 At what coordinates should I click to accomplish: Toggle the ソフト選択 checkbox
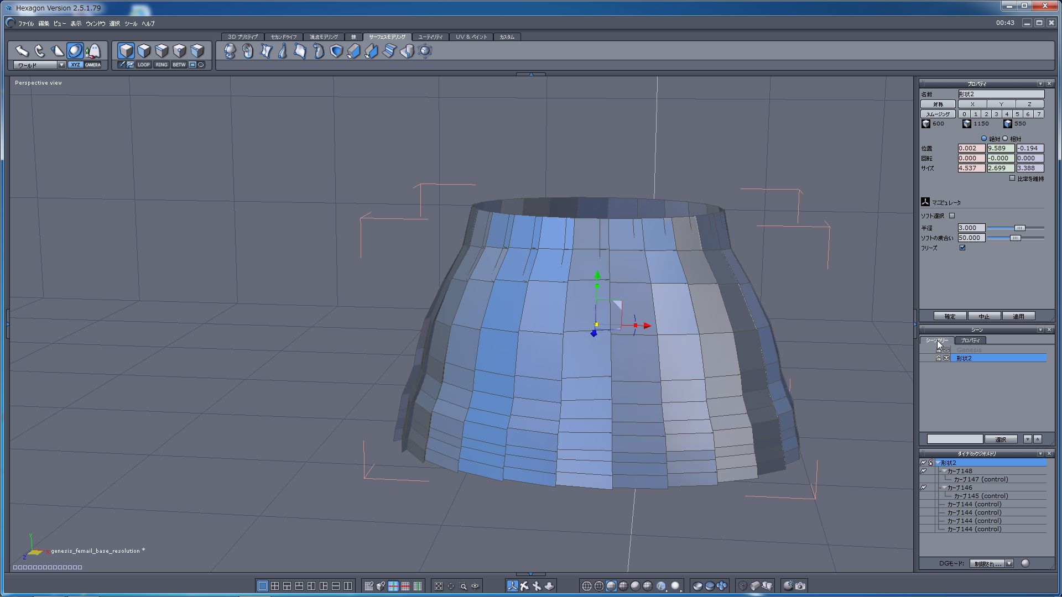click(x=952, y=216)
